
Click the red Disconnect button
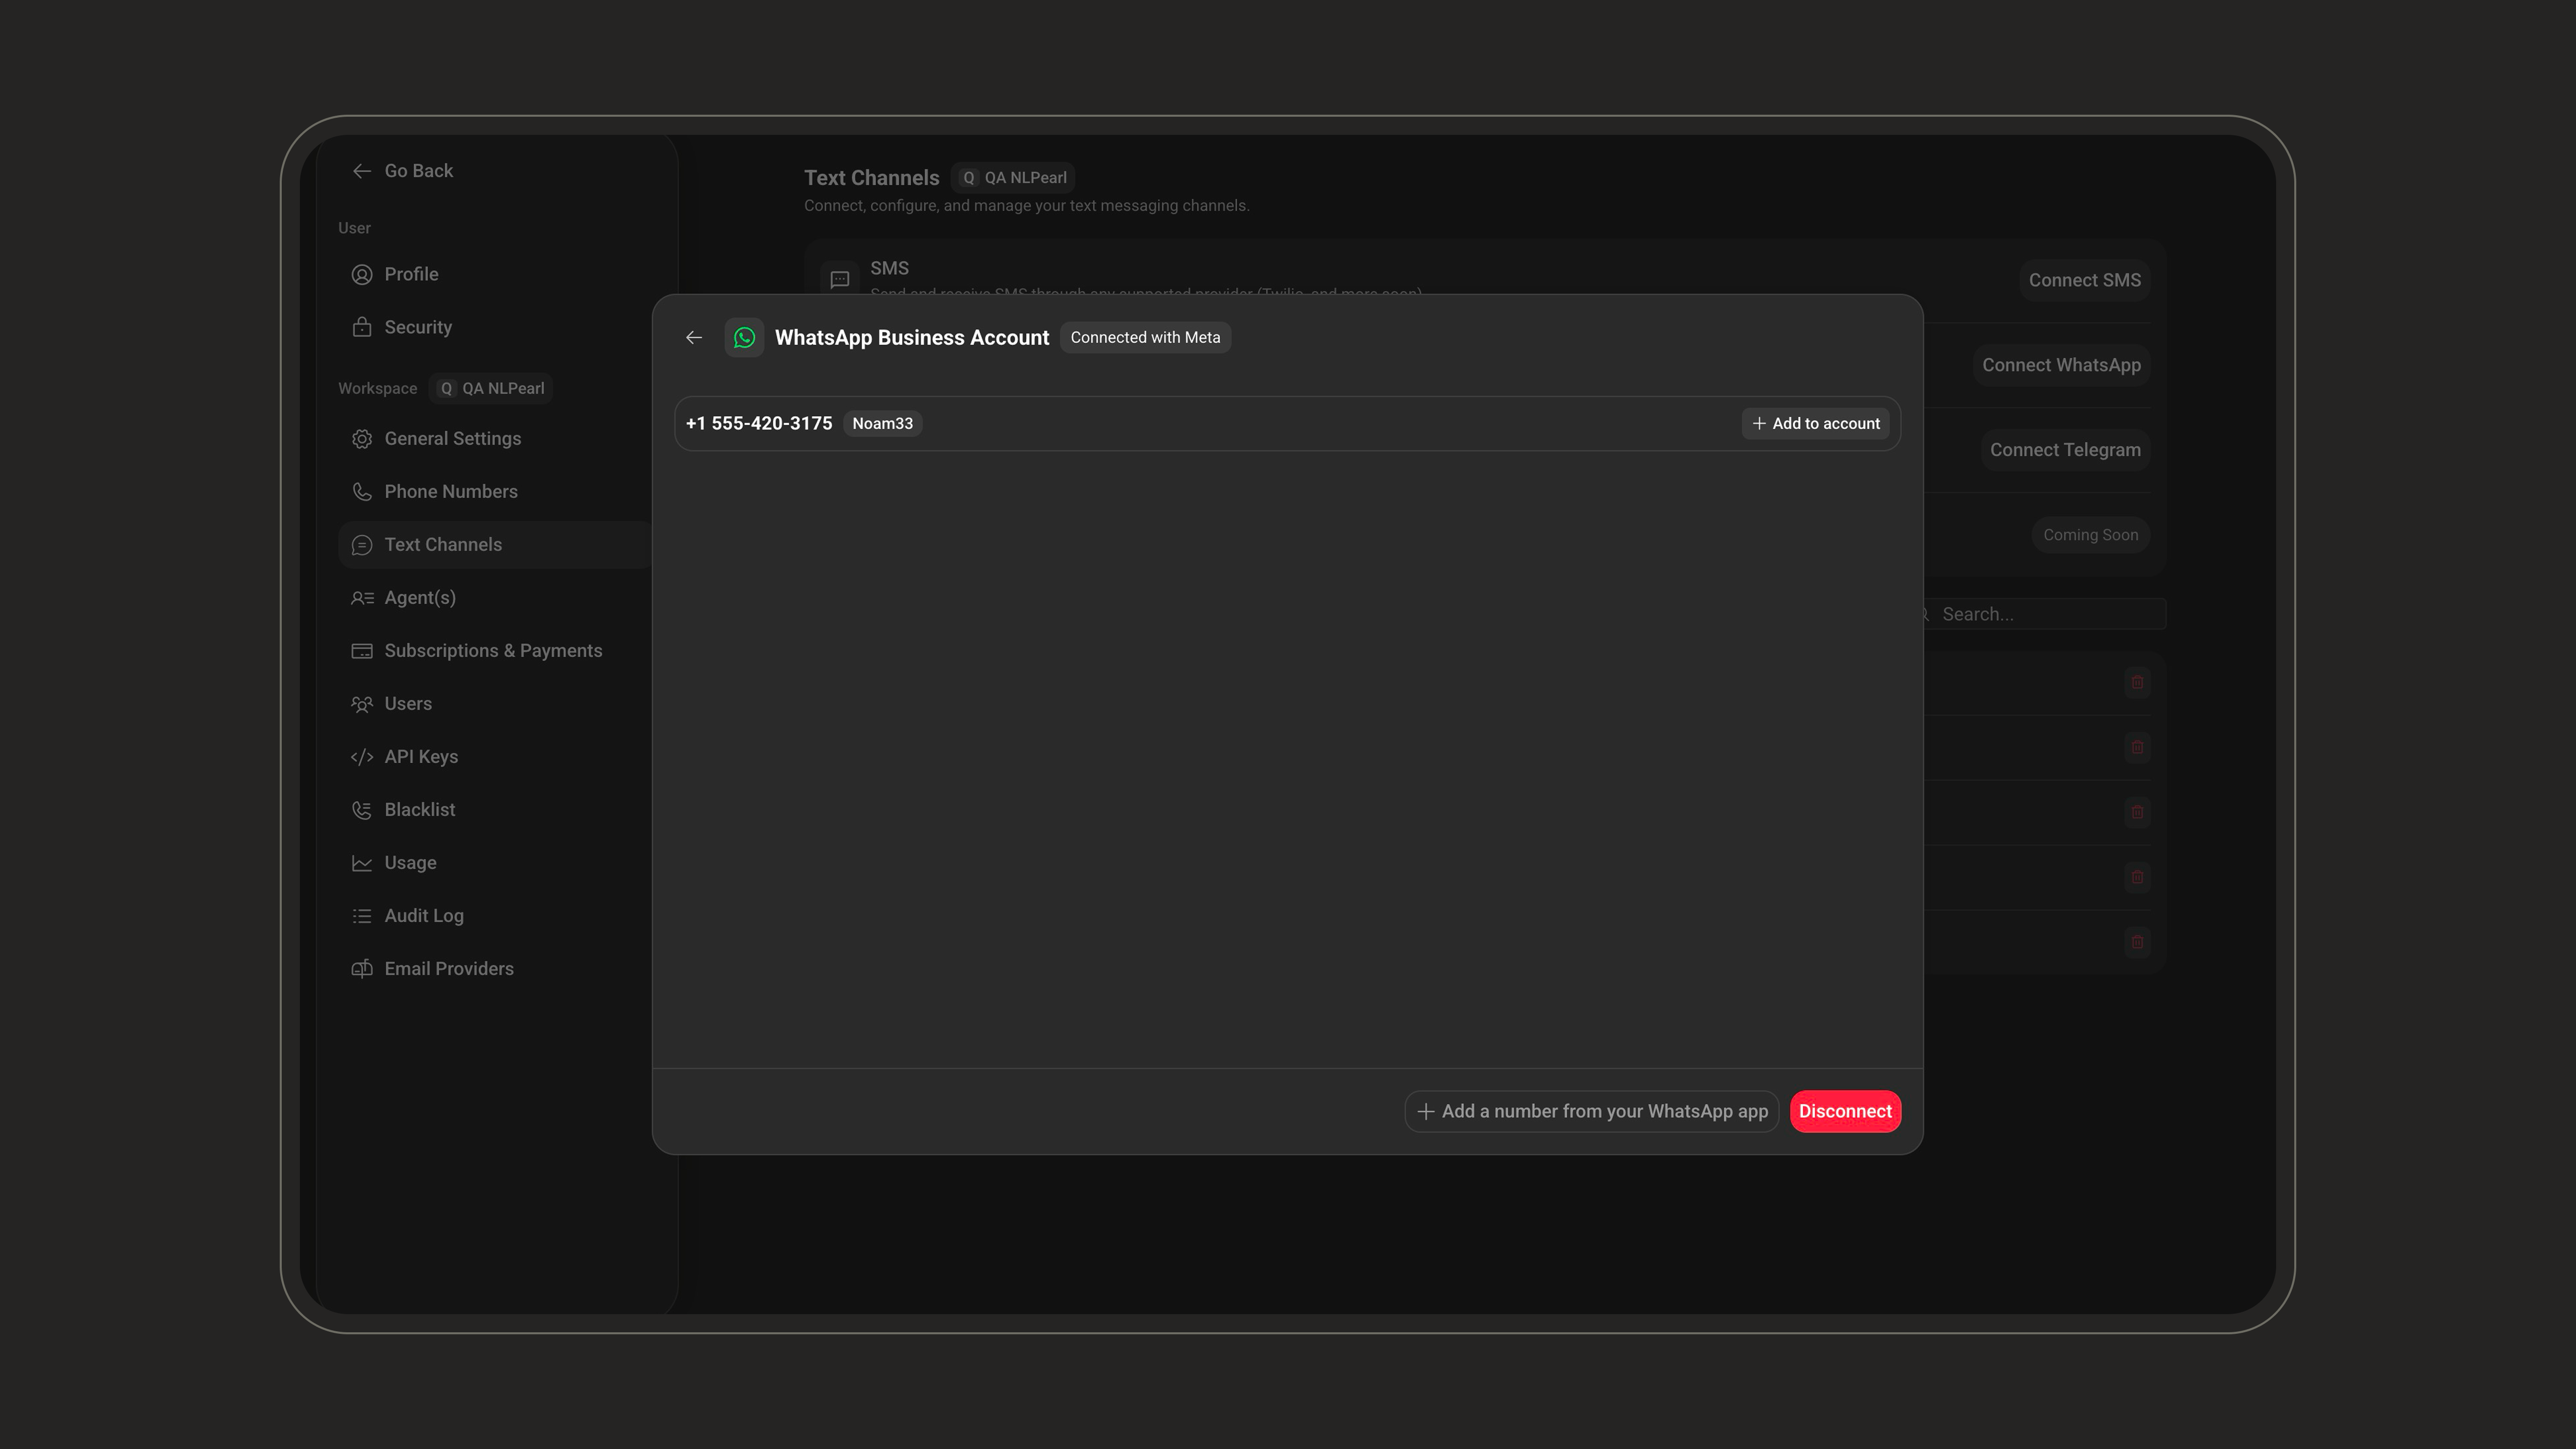coord(1845,1112)
